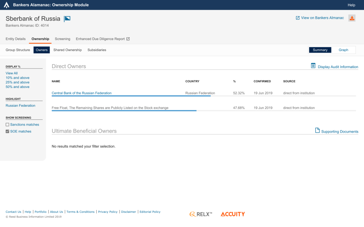
Task: Open Disclaimer footer link
Action: pos(129,212)
